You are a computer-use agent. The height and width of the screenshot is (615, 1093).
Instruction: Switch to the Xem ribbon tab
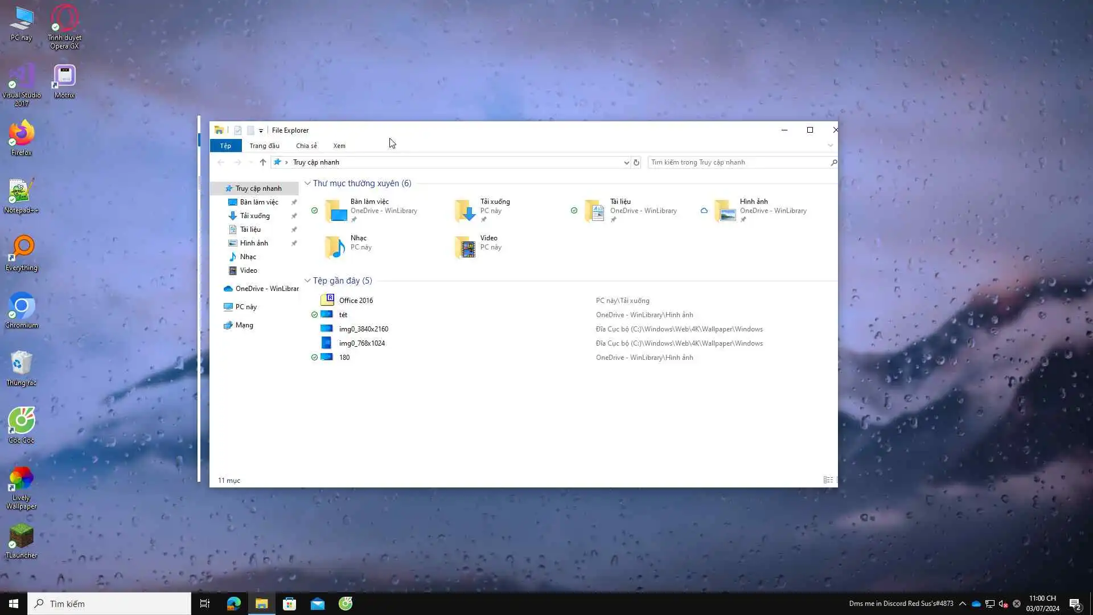[x=339, y=146]
